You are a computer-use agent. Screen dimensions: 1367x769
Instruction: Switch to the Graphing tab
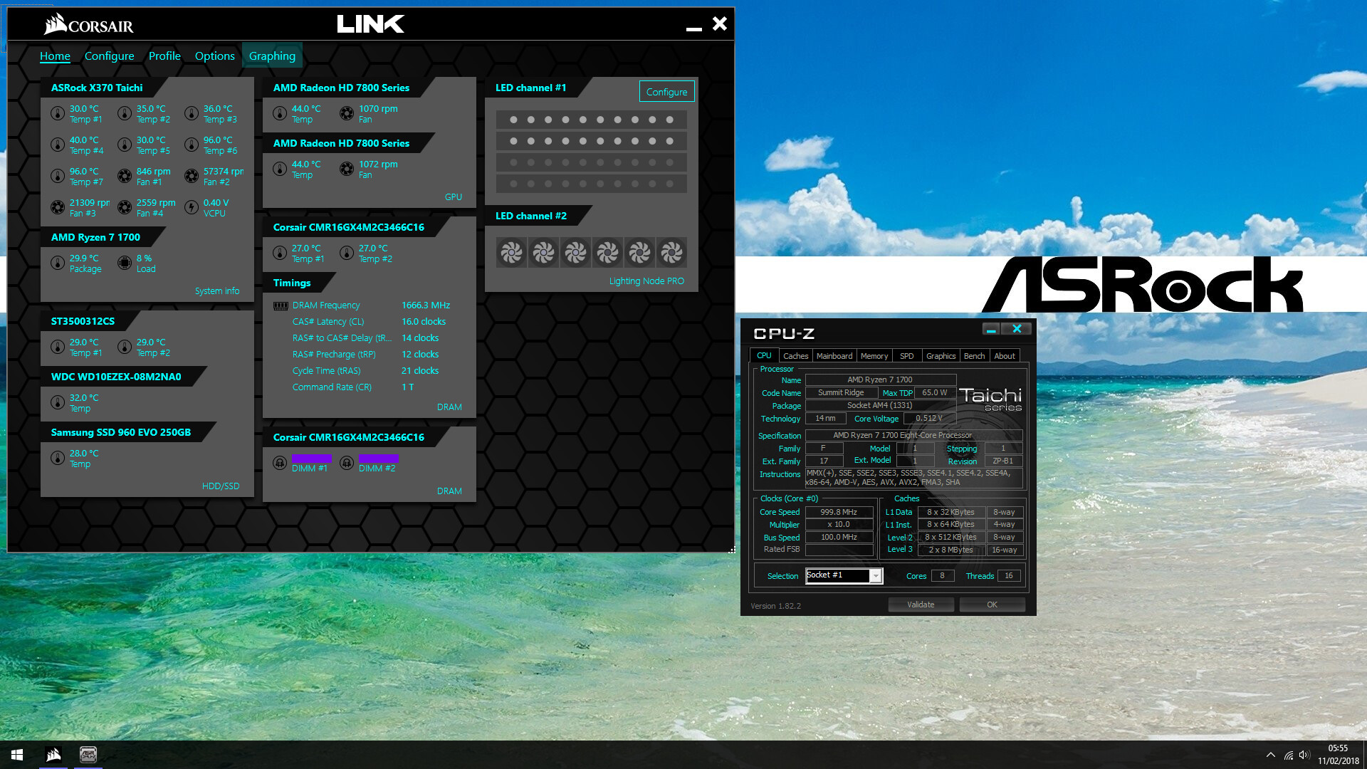tap(272, 56)
